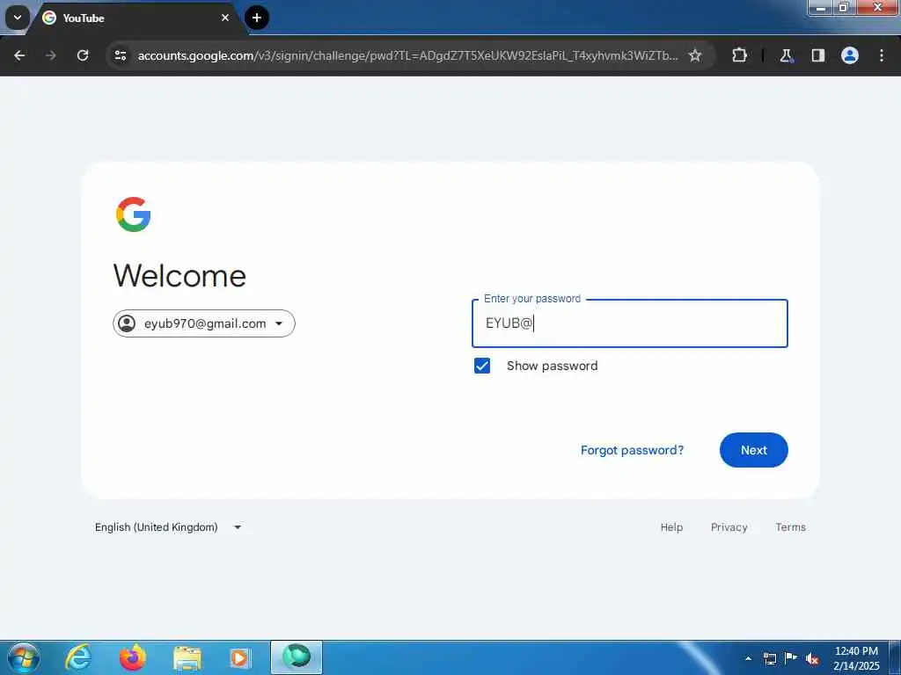901x675 pixels.
Task: Click the Show password label
Action: 553,366
